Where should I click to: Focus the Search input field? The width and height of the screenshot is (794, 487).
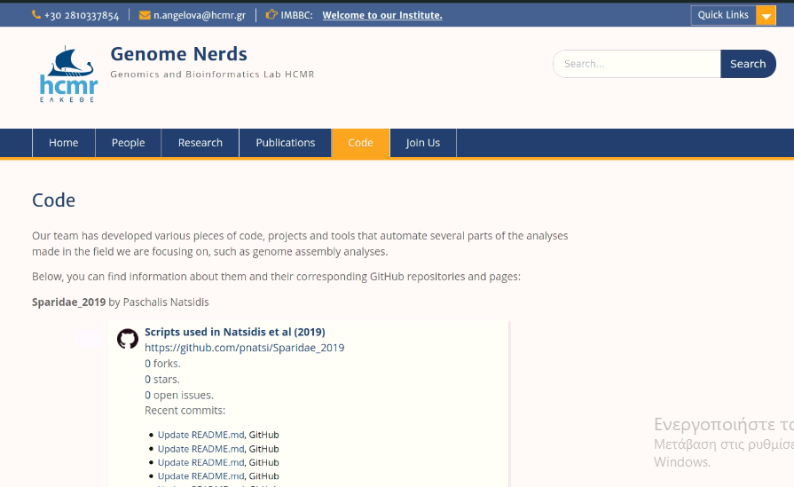(637, 64)
